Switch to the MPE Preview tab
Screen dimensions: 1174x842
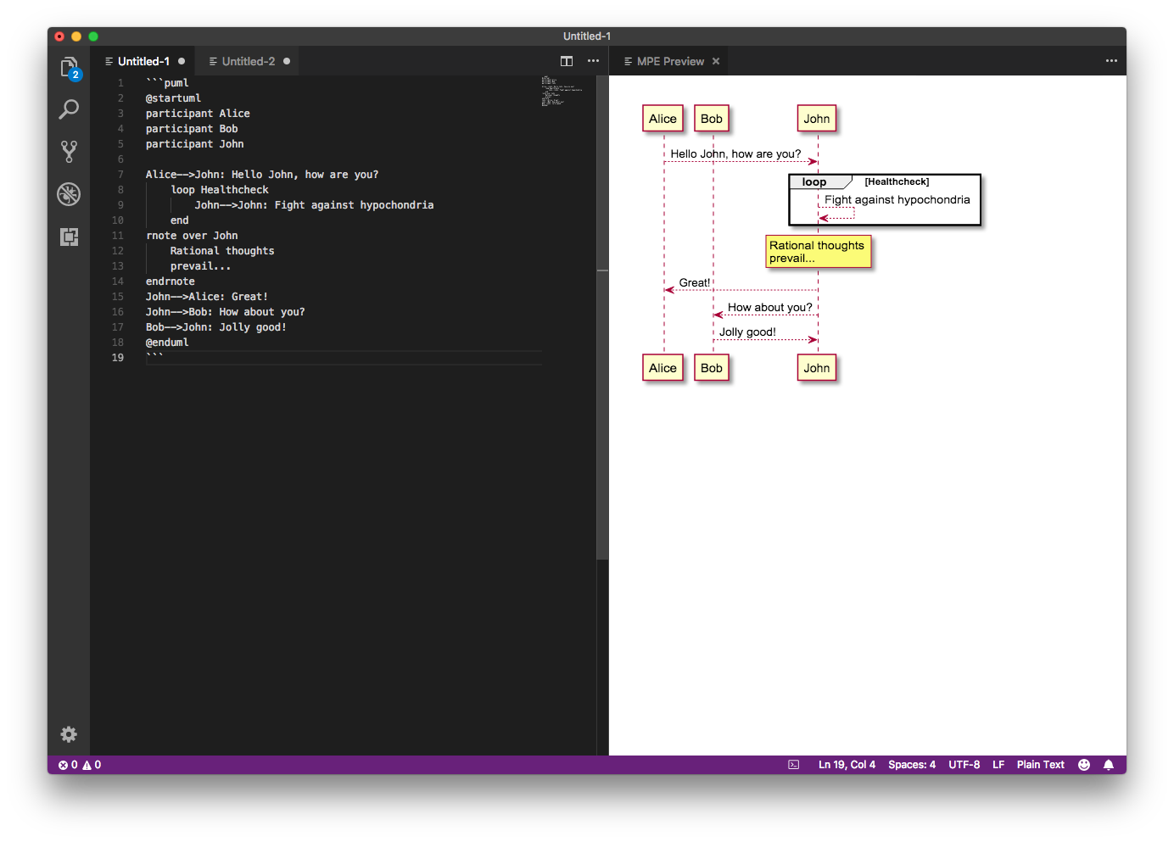668,61
